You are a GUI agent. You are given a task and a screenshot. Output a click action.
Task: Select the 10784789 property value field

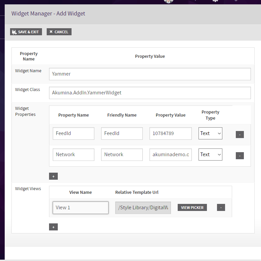pos(170,133)
